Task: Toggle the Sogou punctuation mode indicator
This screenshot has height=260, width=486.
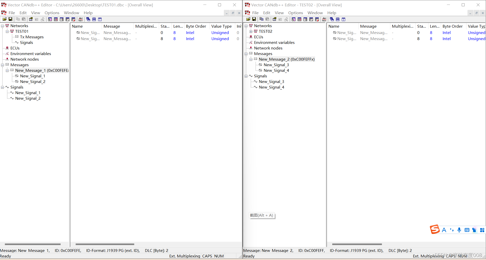Action: point(452,230)
